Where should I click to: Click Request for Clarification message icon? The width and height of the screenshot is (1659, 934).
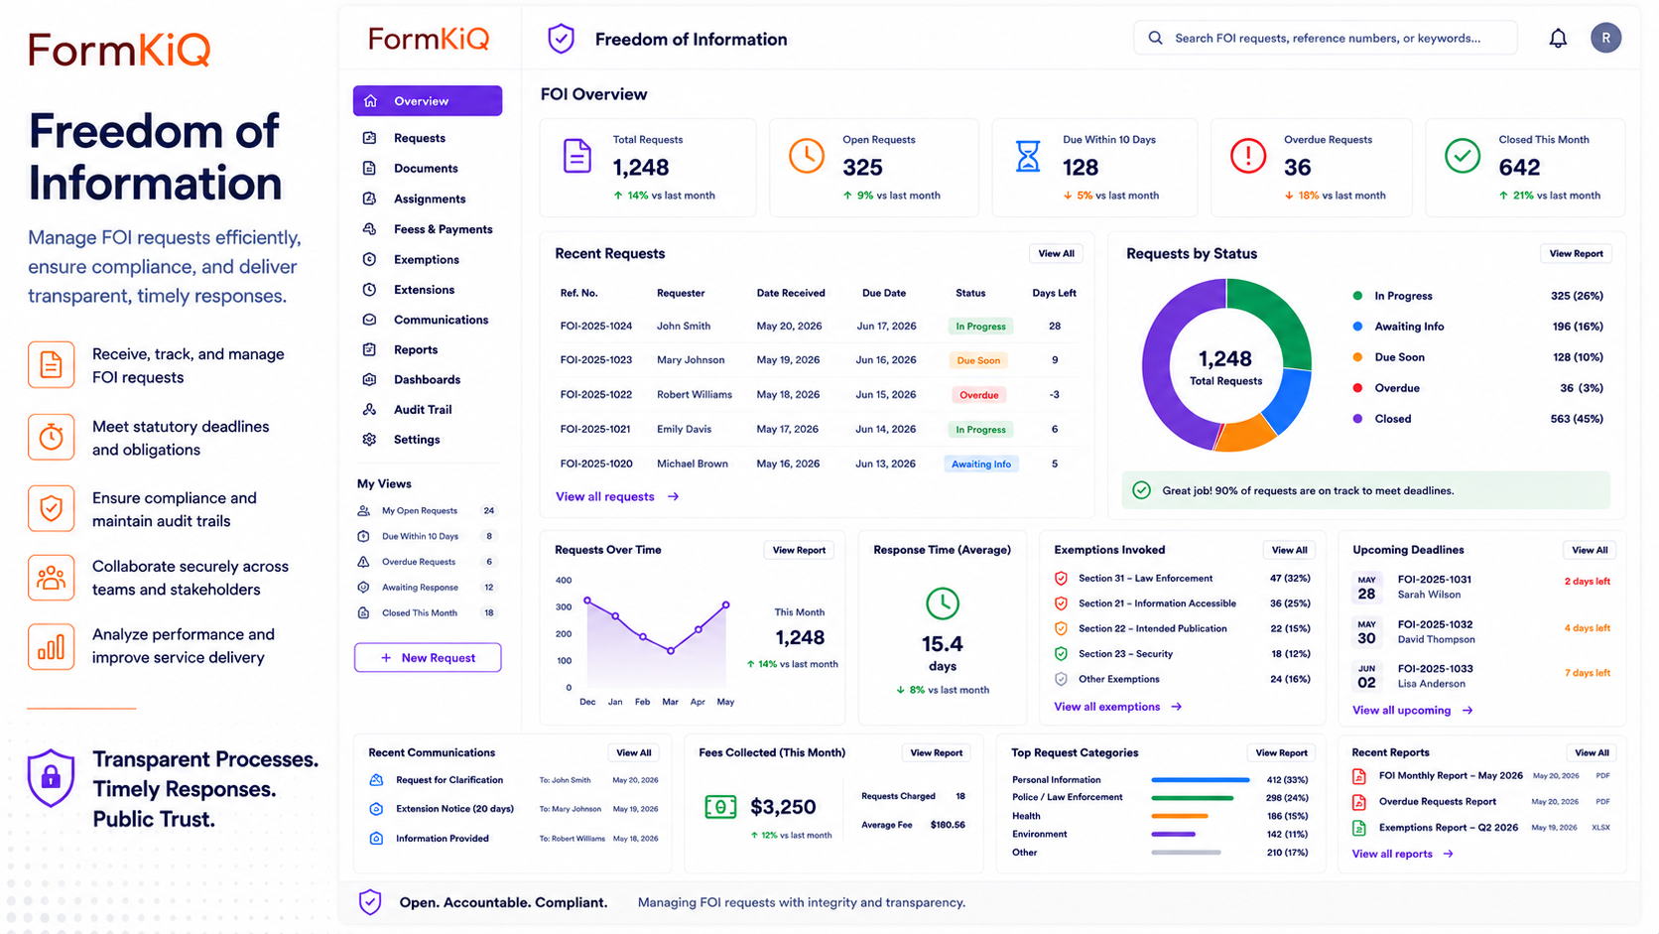coord(376,780)
